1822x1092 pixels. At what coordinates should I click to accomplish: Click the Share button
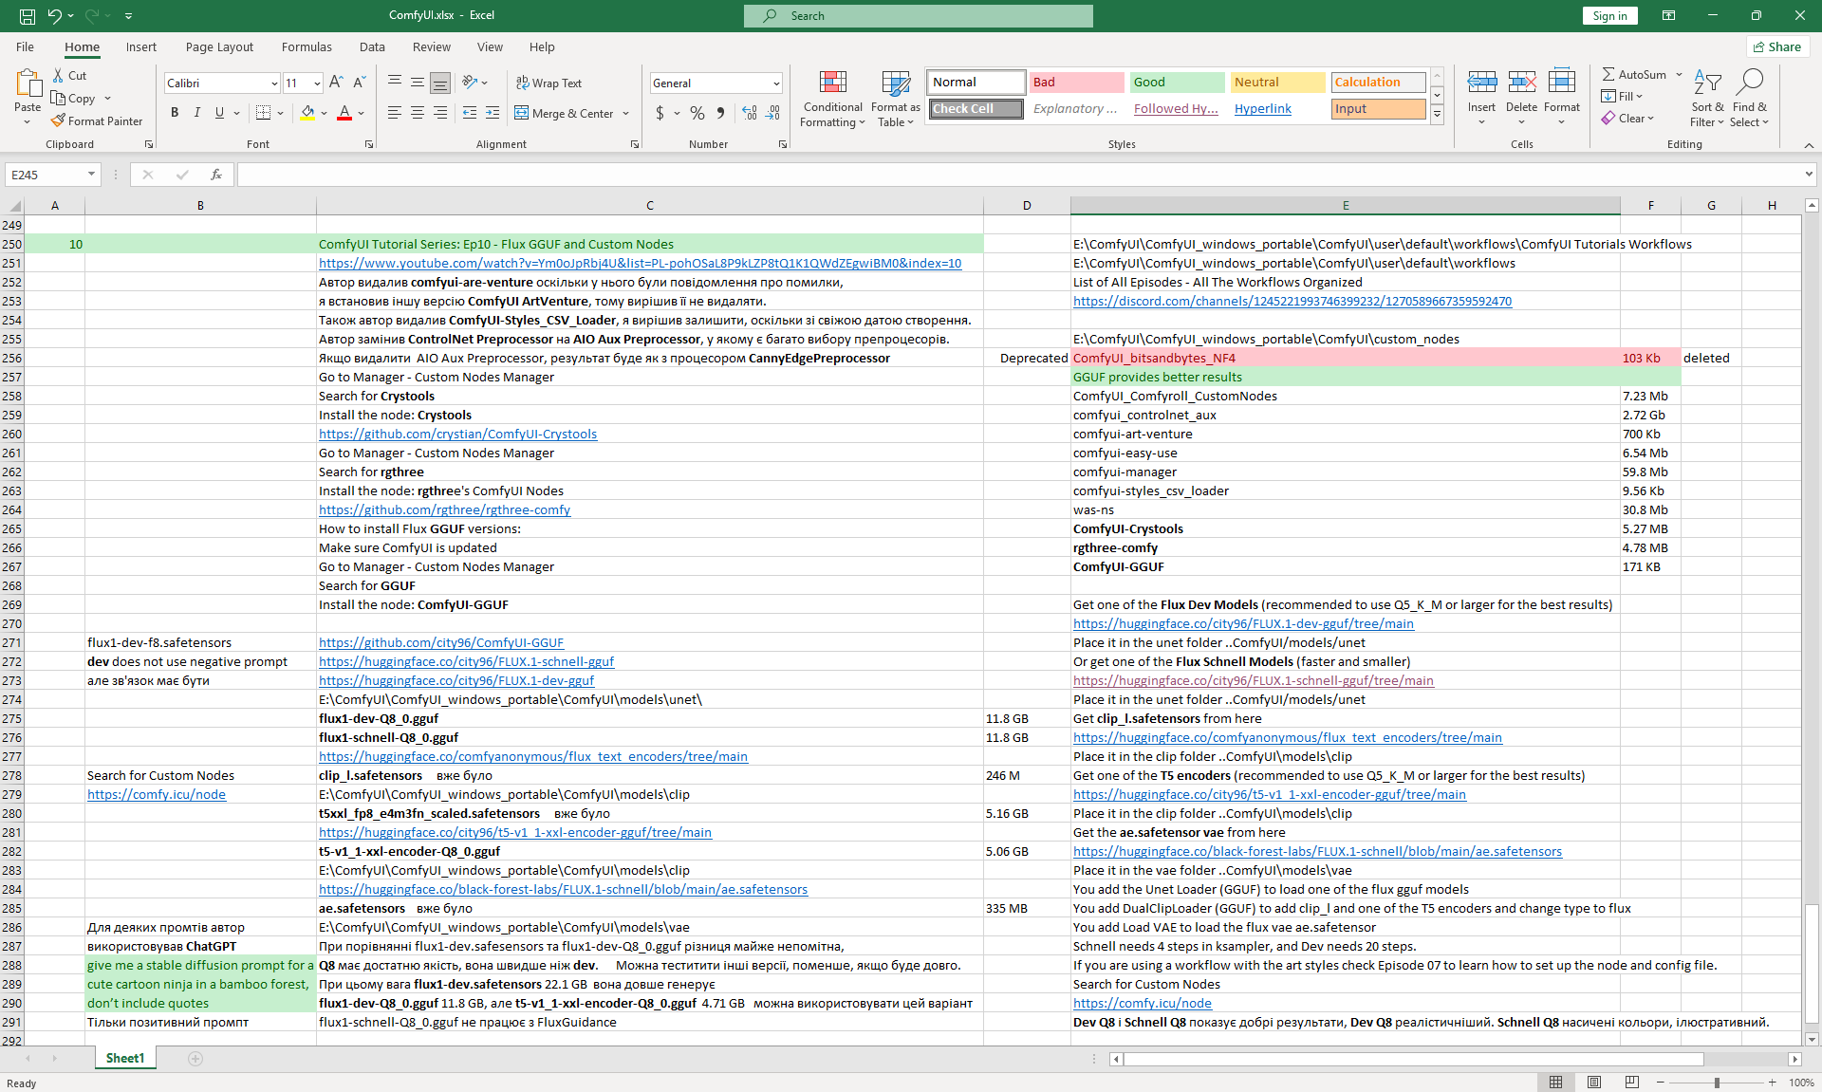1777,46
